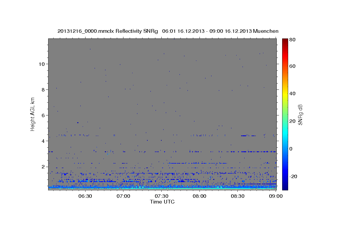Click the 08:30 time tick label
342x228 pixels.
click(x=238, y=196)
